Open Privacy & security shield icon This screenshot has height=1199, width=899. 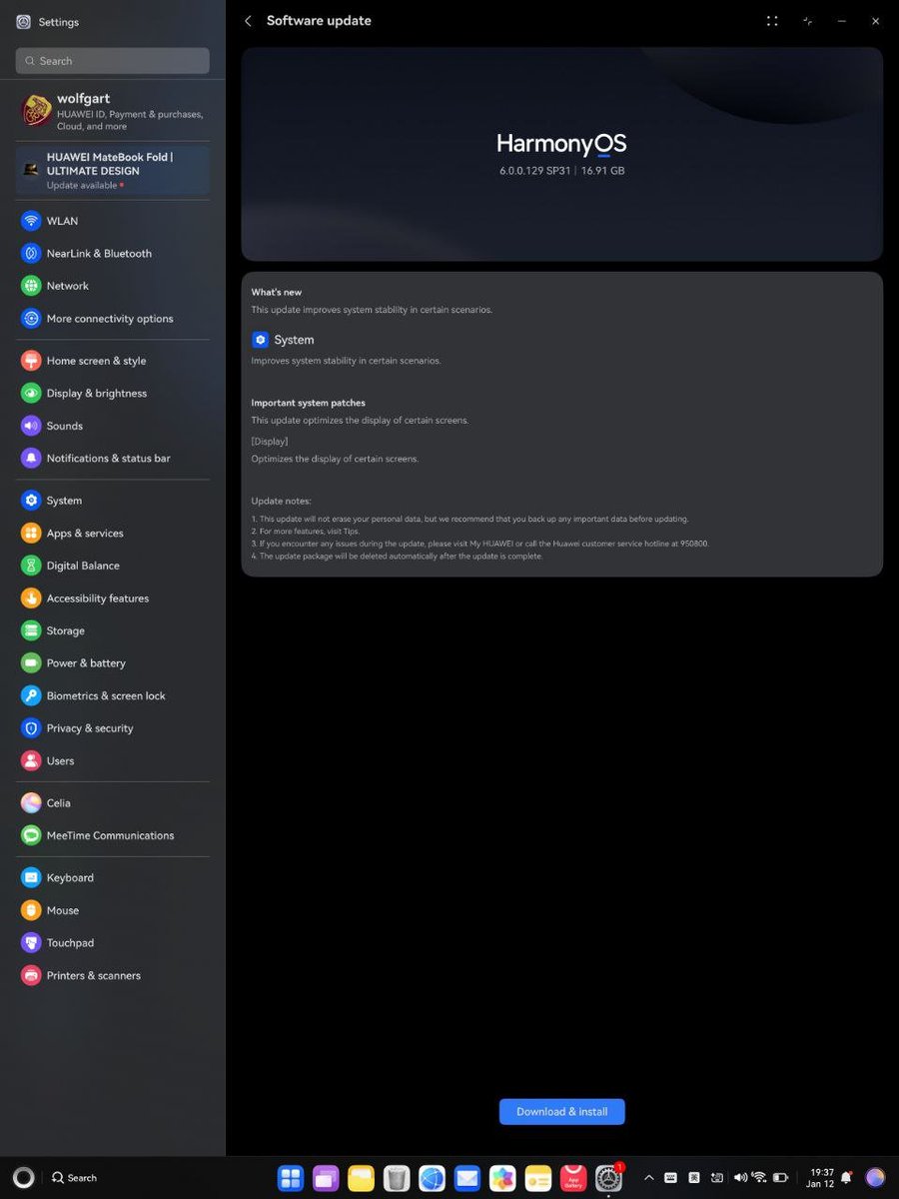(31, 728)
